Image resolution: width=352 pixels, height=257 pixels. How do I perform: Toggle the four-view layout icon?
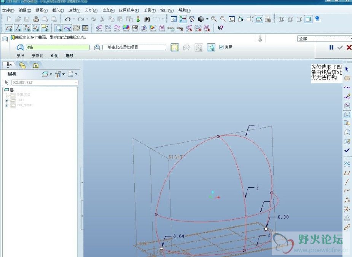(x=85, y=28)
